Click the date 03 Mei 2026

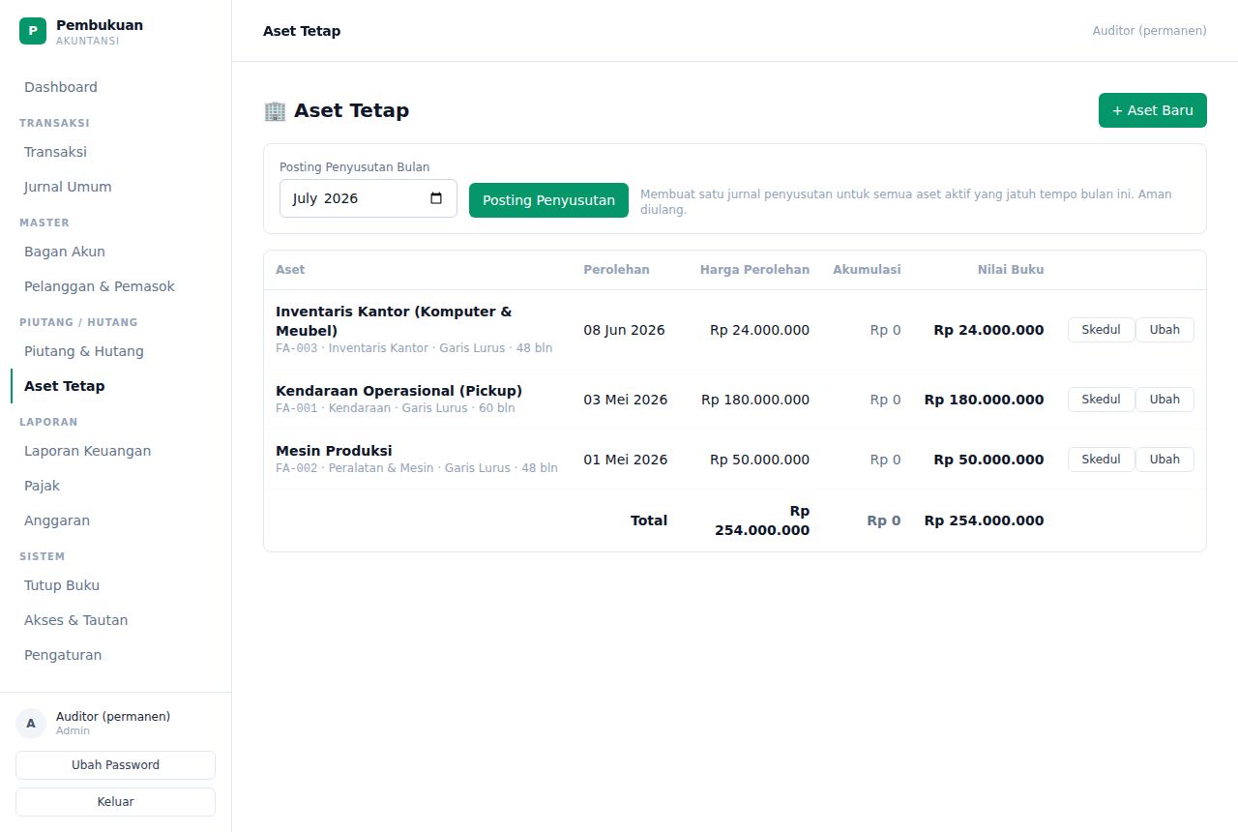click(625, 400)
